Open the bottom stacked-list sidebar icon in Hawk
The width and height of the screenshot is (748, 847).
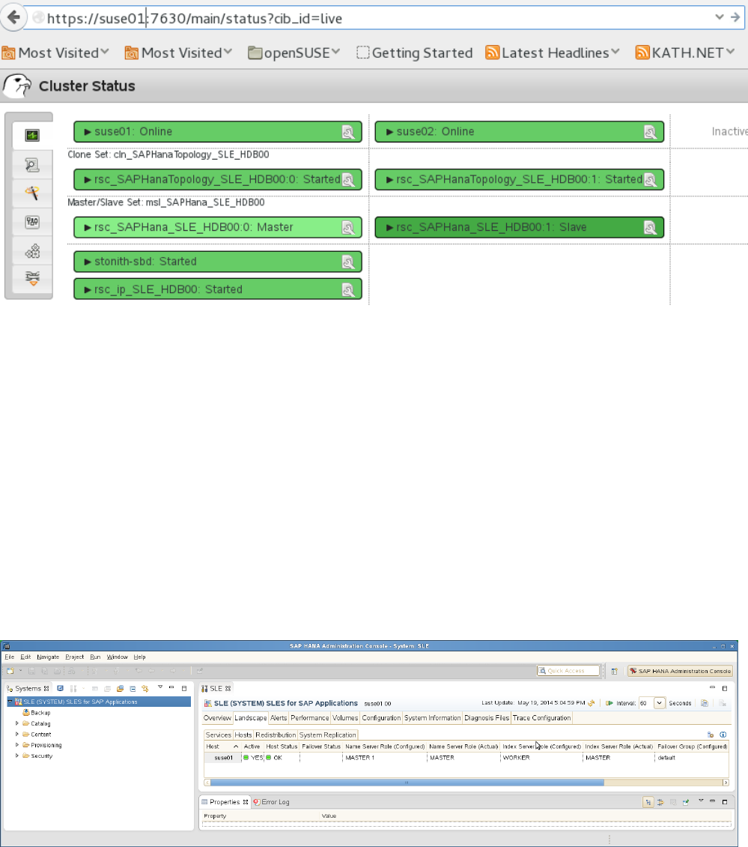tap(32, 279)
